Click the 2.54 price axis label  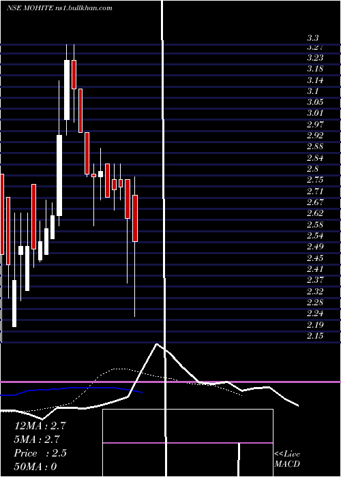(315, 236)
